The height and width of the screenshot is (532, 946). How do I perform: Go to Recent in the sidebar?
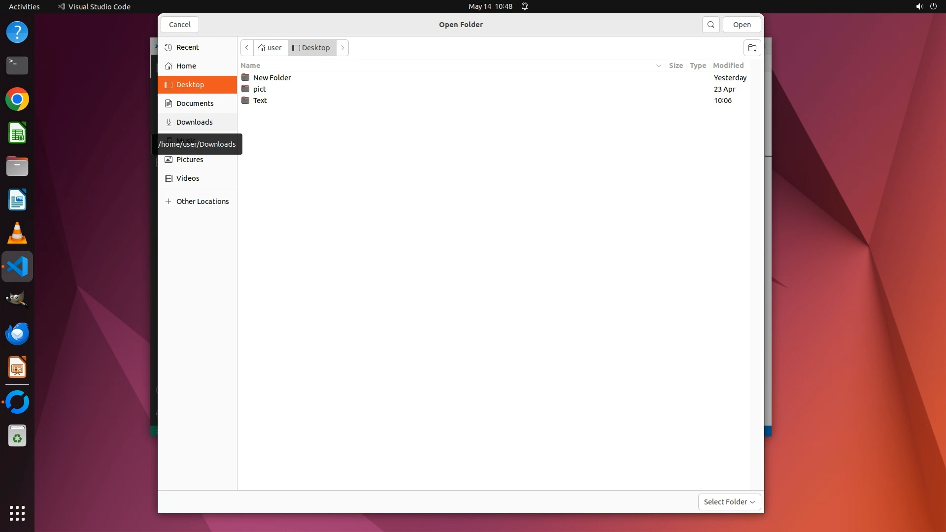(x=187, y=47)
